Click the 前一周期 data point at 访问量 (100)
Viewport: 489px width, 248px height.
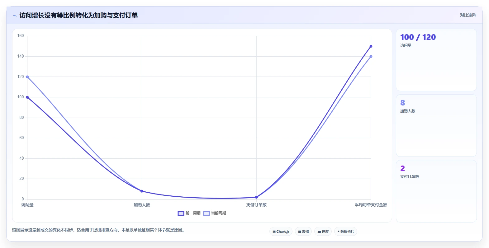tap(27, 97)
